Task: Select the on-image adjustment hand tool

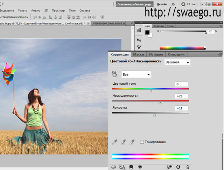Action: tap(114, 74)
